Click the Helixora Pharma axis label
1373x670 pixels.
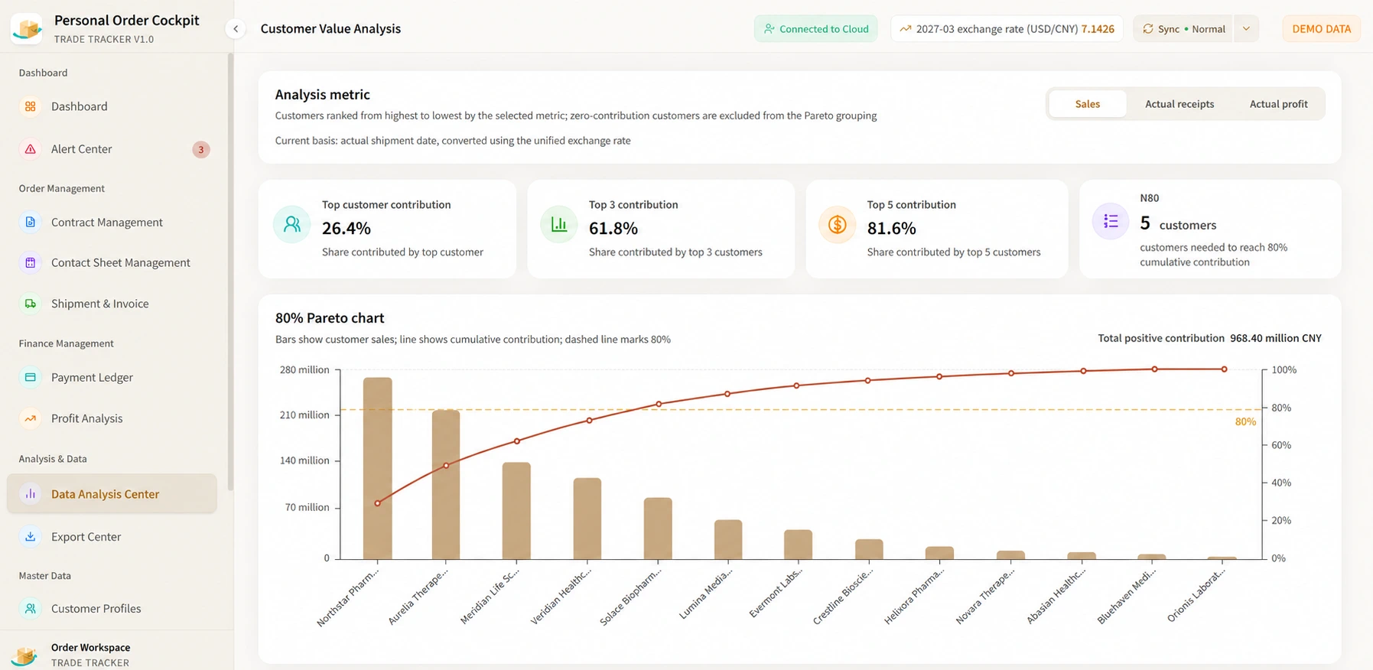[x=914, y=597]
